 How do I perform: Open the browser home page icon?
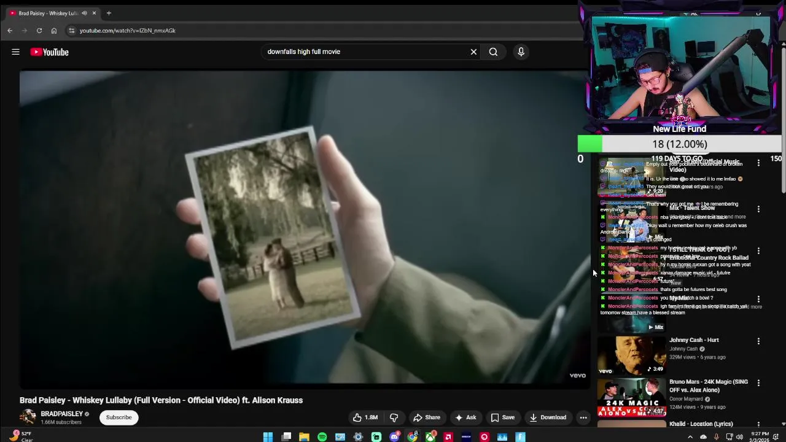[x=54, y=31]
